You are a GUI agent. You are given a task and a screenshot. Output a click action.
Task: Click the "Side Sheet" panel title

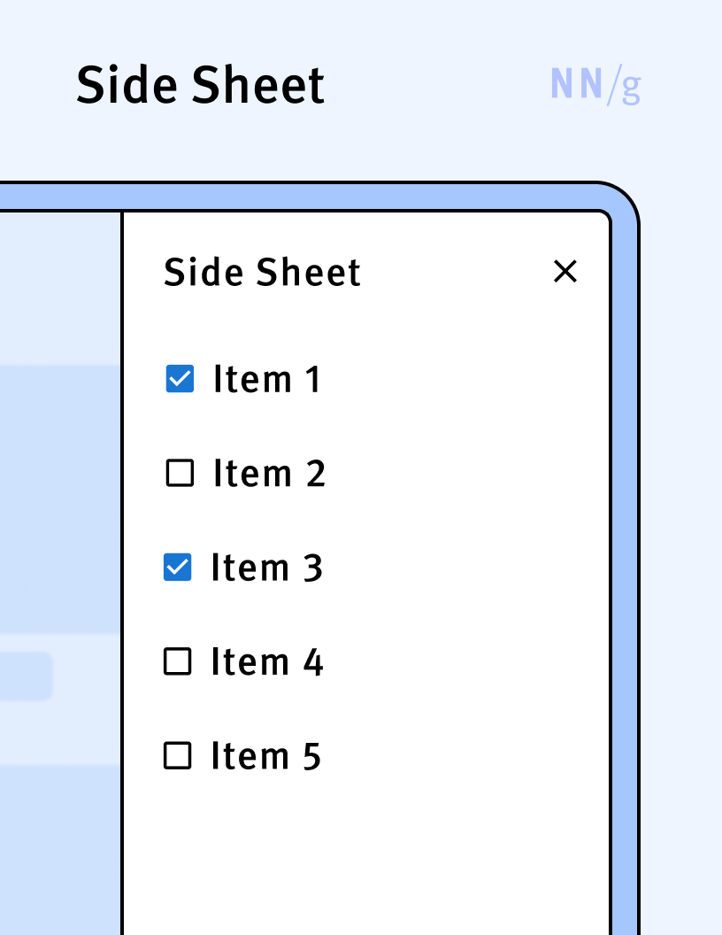tap(263, 272)
